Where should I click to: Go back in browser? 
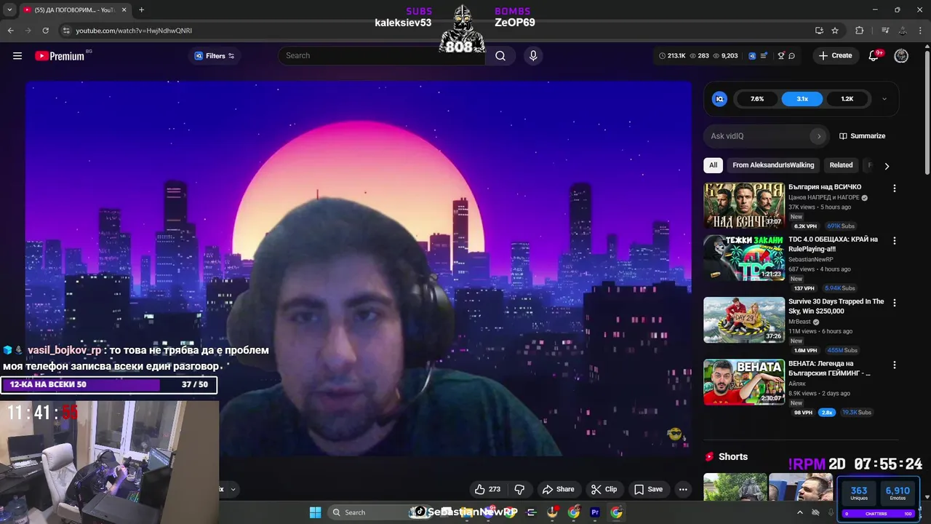click(10, 31)
